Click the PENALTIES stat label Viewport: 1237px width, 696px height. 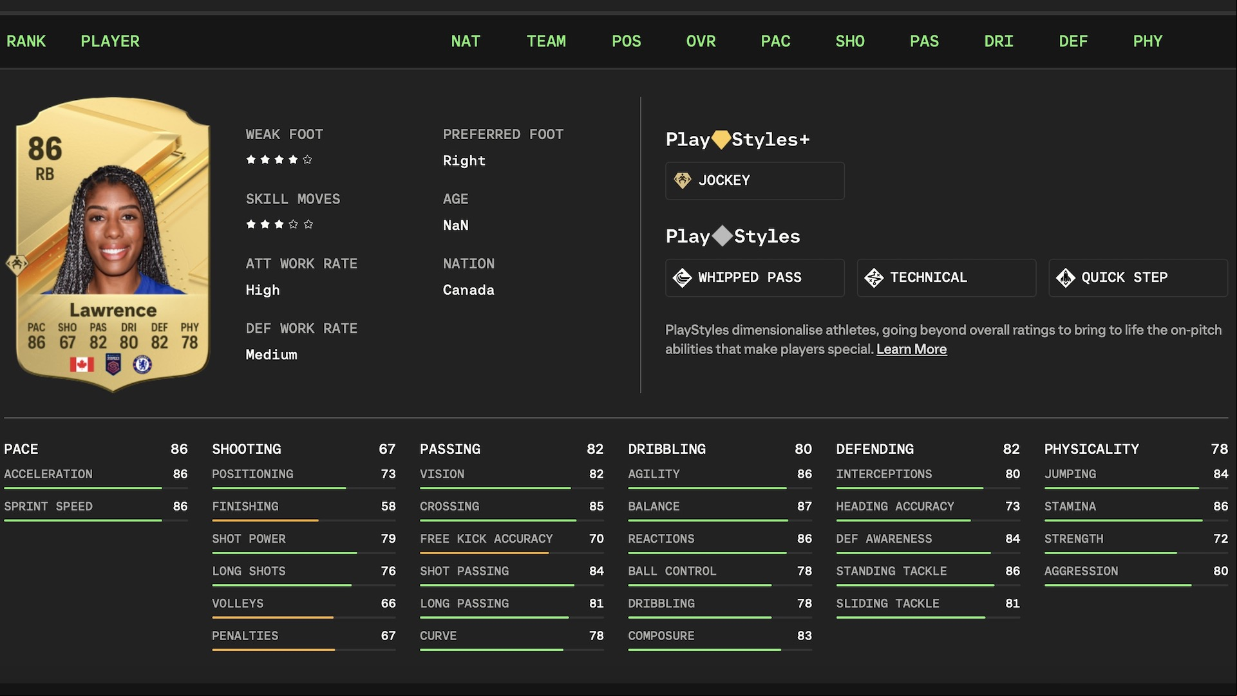[245, 635]
